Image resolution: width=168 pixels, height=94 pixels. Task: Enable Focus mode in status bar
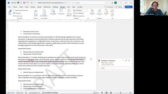pyautogui.click(x=96, y=93)
